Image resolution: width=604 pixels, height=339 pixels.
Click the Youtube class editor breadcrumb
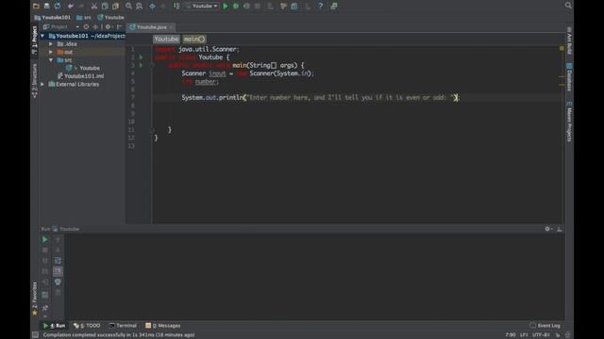tap(166, 39)
